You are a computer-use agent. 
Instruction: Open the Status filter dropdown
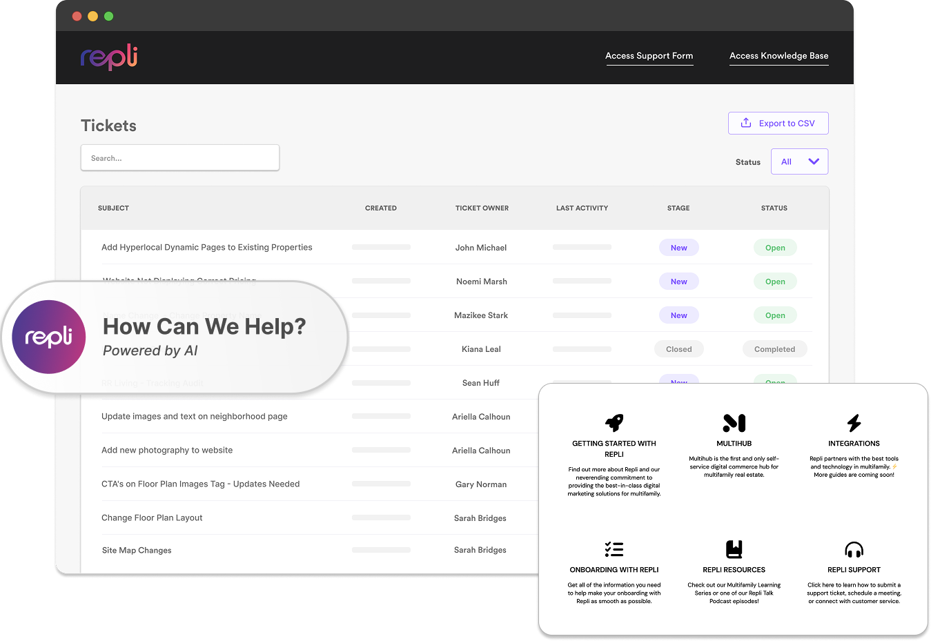point(799,161)
